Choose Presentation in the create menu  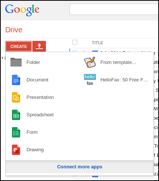point(40,97)
